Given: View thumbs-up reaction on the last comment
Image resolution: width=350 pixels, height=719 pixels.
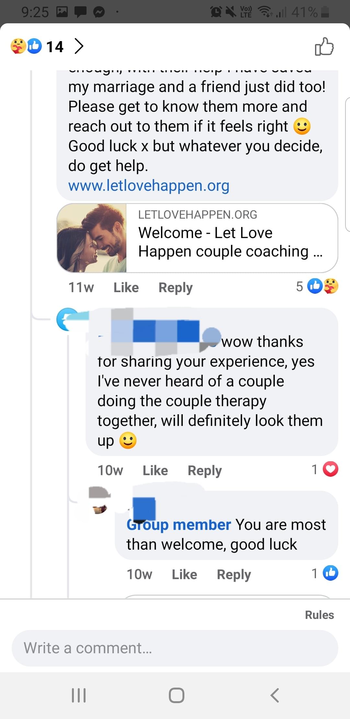Looking at the screenshot, I should [x=325, y=573].
